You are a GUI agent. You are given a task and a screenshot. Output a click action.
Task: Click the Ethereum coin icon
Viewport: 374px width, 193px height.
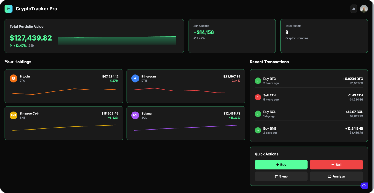[135, 78]
